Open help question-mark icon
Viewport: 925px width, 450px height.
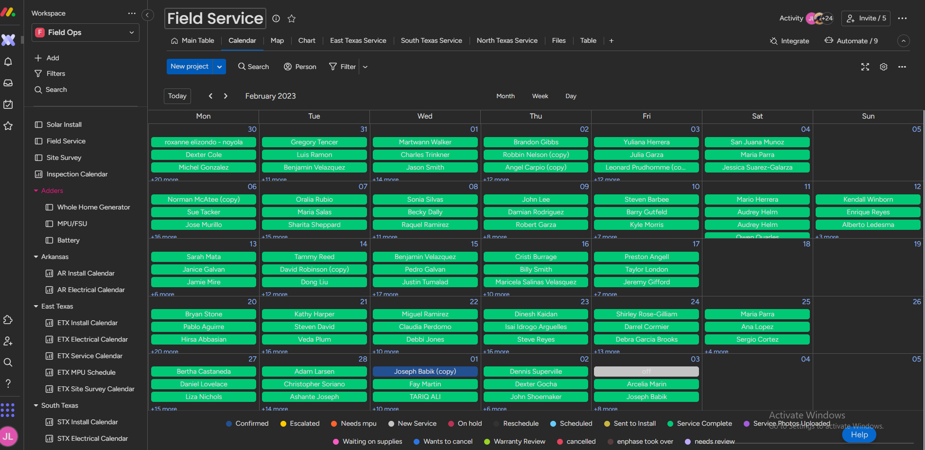coord(8,383)
